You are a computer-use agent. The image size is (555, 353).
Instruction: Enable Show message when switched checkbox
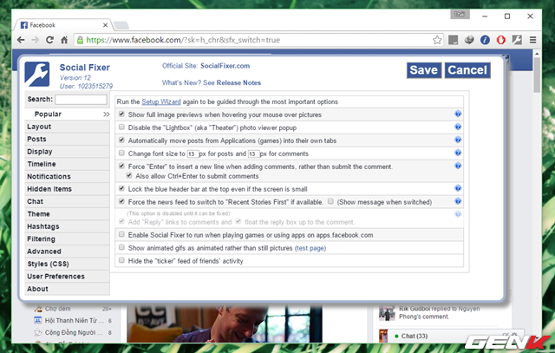click(330, 201)
